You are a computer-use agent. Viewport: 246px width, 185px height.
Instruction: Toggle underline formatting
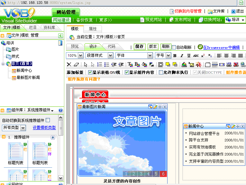click(x=189, y=55)
